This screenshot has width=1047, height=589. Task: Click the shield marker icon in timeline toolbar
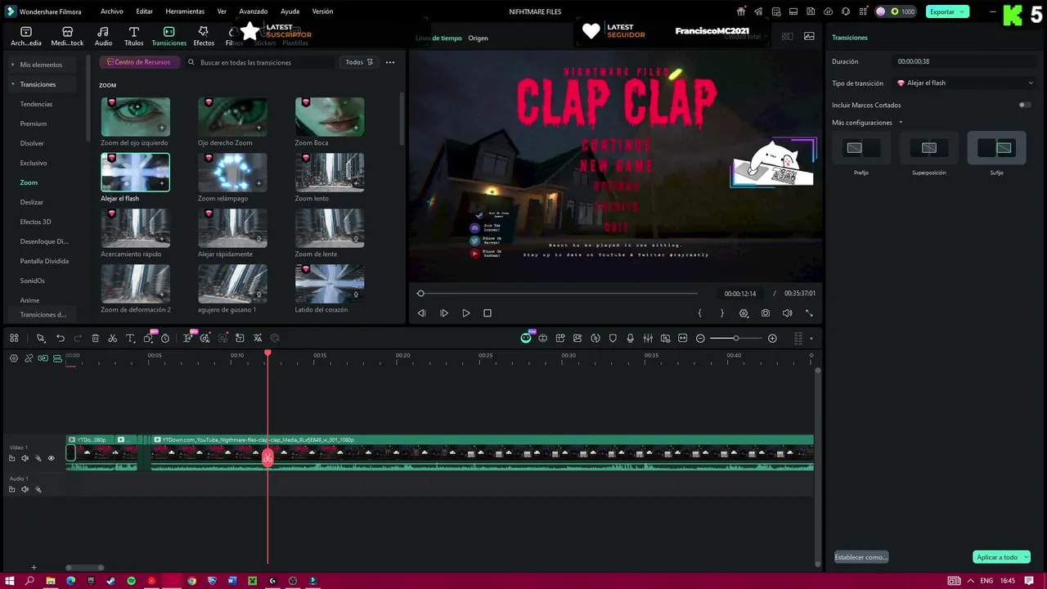point(613,338)
